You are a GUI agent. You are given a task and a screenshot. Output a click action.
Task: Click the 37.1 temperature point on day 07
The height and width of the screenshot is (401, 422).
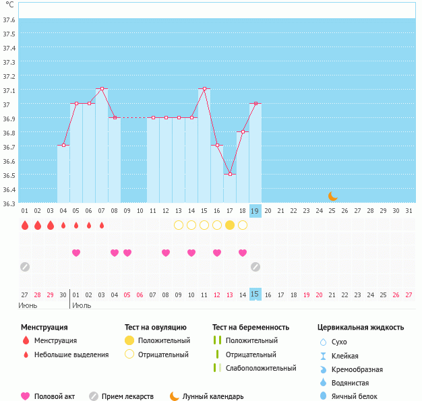tap(102, 89)
